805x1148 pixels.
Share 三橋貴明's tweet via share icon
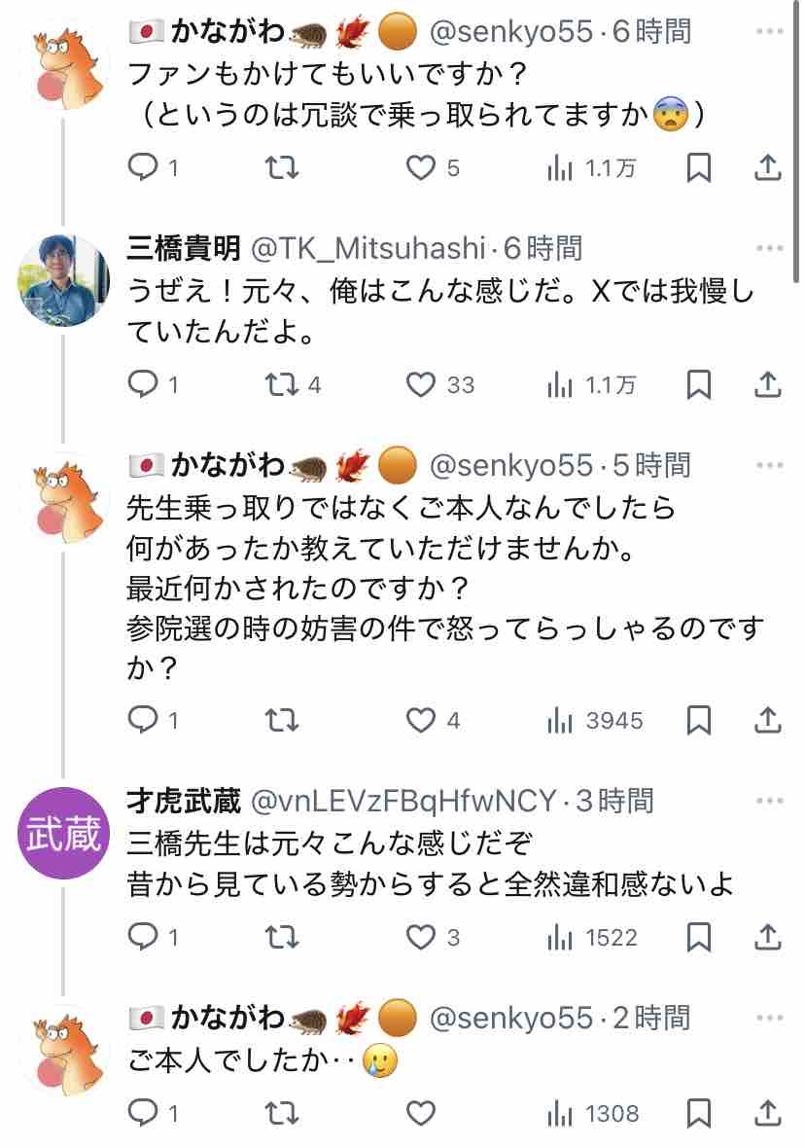click(768, 384)
